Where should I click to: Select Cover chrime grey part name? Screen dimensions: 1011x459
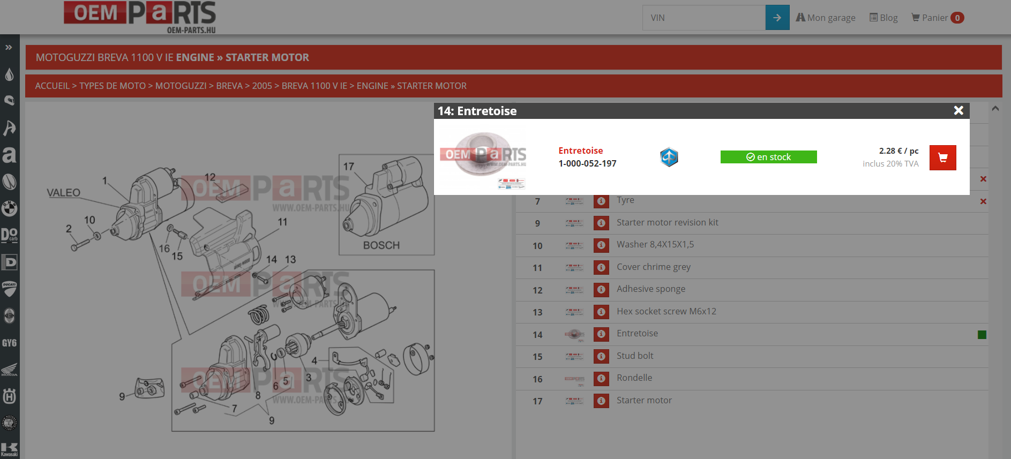653,267
